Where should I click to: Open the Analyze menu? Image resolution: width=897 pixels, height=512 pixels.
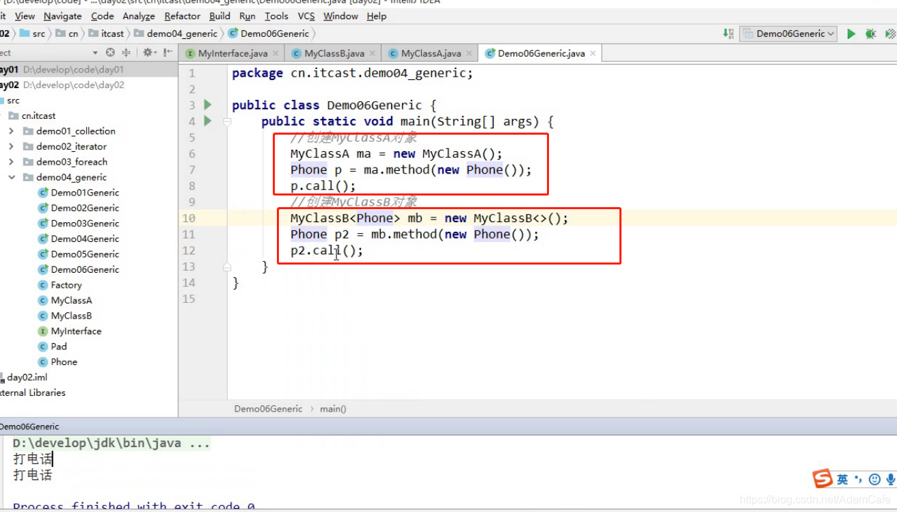point(139,16)
